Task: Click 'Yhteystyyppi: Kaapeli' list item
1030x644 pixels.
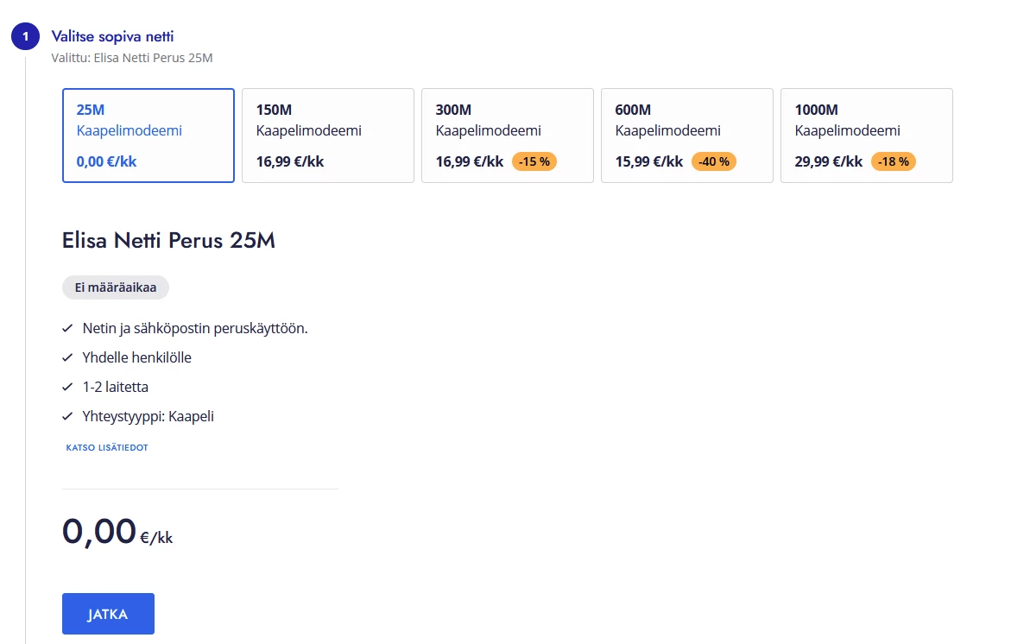Action: tap(148, 416)
